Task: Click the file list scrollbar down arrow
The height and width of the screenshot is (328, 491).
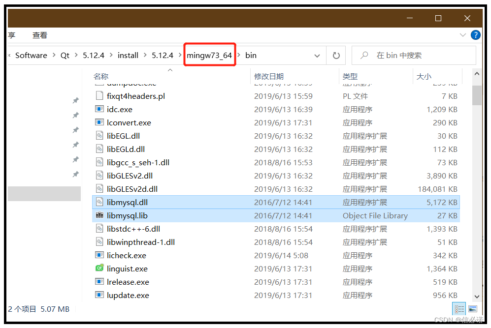Action: click(477, 297)
